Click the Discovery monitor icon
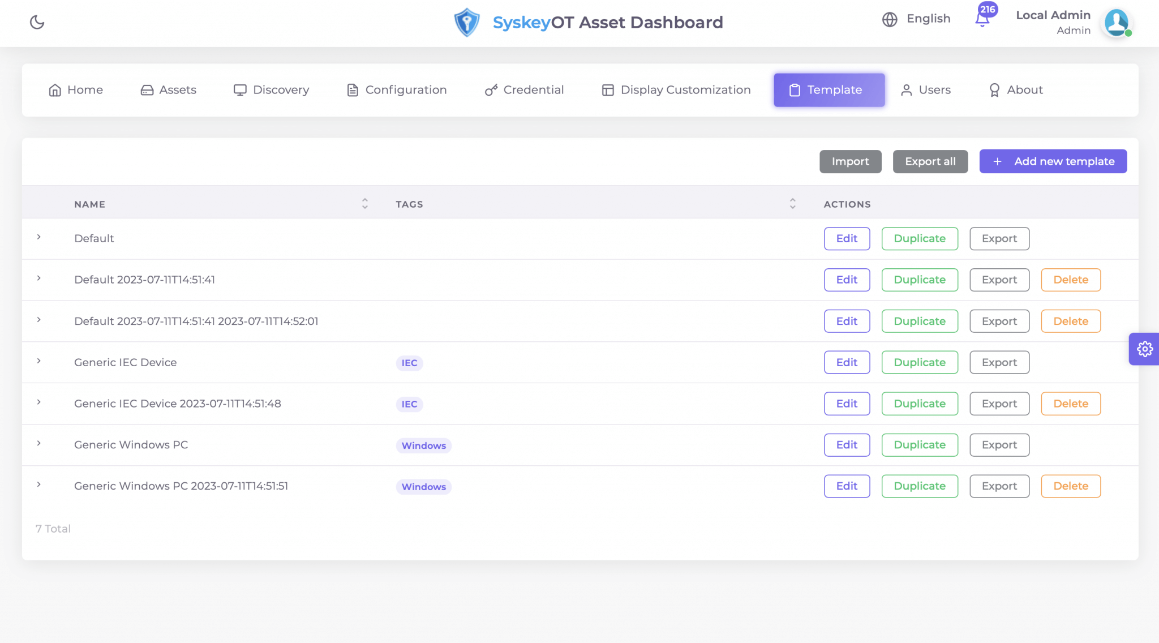This screenshot has width=1159, height=643. (x=239, y=89)
